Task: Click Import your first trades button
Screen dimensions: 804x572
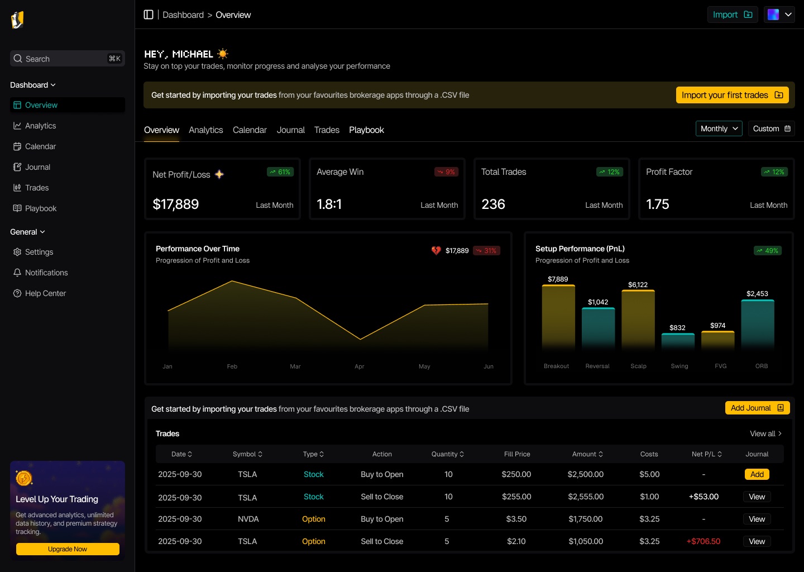Action: [733, 95]
